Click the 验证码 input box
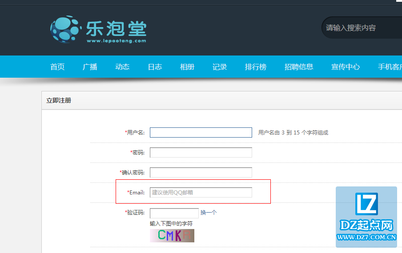Image resolution: width=402 pixels, height=253 pixels. point(174,213)
